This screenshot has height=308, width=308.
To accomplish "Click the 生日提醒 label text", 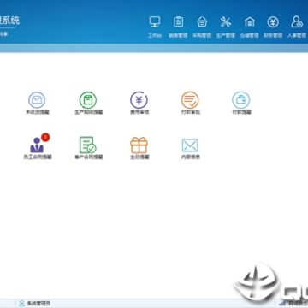I will pos(139,157).
